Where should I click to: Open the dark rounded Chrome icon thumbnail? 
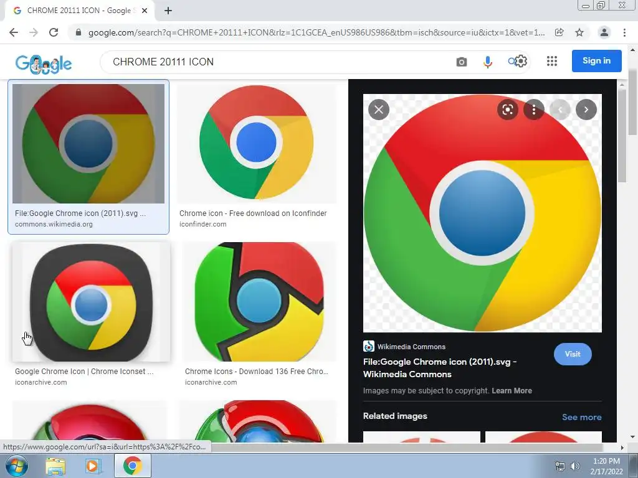[x=91, y=302]
